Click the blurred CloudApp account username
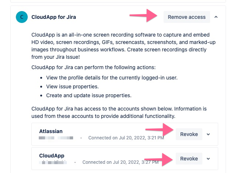The image size is (233, 173). tap(53, 162)
